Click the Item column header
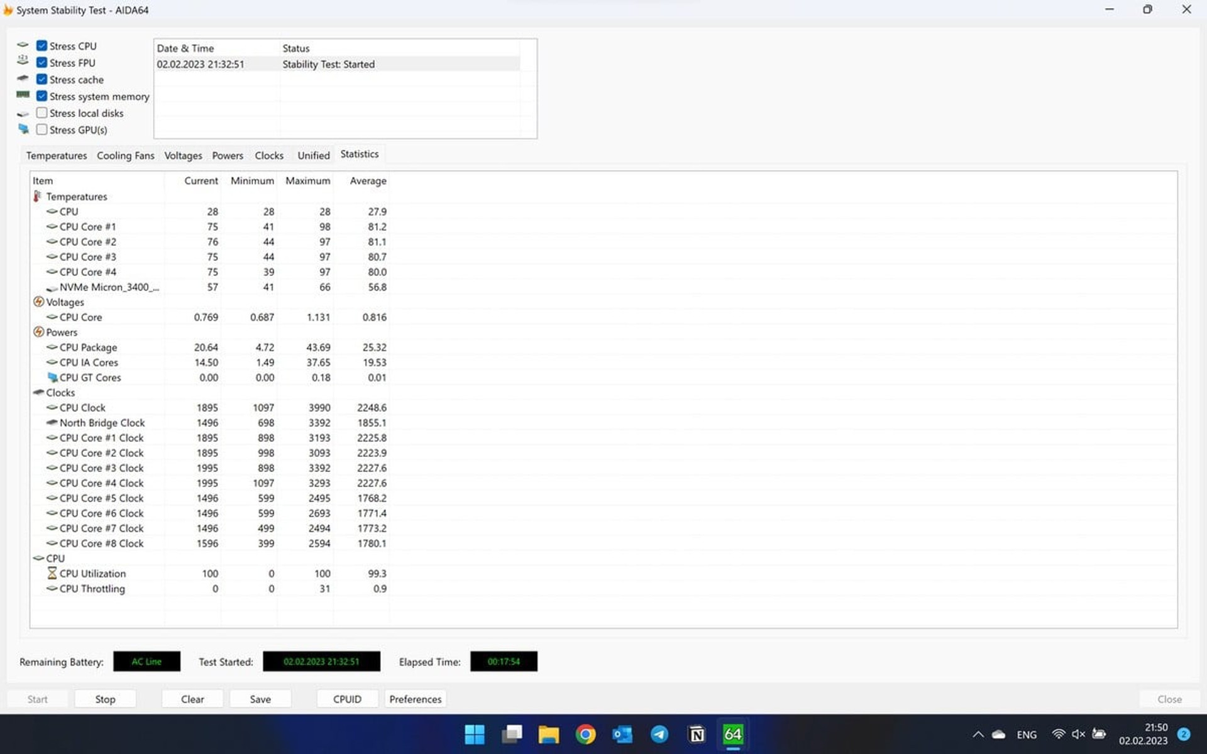The image size is (1207, 754). pos(97,180)
